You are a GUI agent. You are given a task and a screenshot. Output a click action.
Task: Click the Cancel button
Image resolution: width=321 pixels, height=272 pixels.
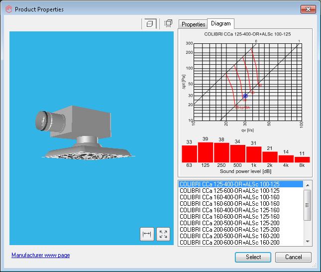293,257
